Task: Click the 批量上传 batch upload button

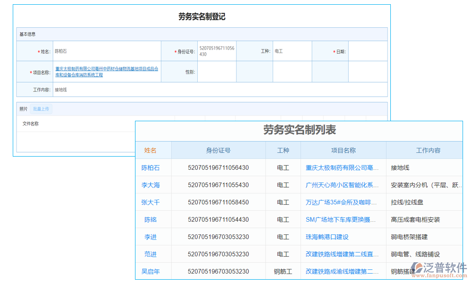Action: 41,109
